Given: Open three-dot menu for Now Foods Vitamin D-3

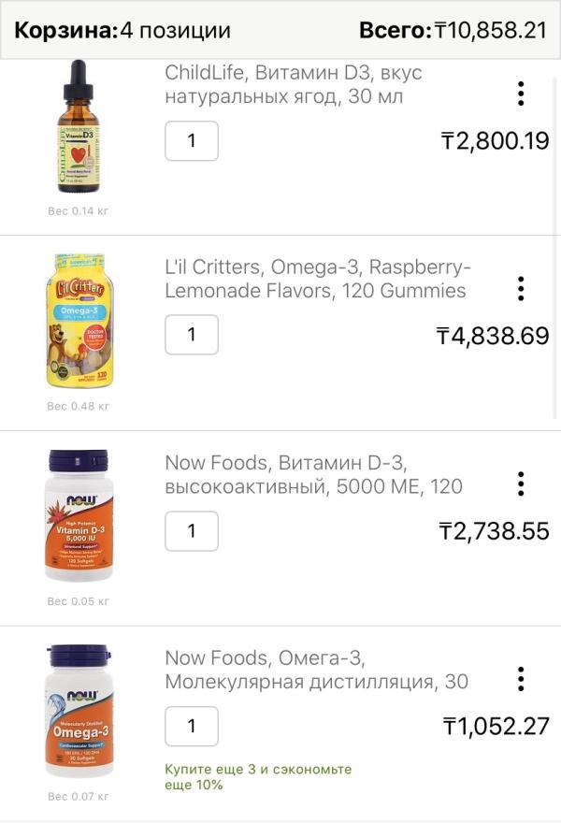Looking at the screenshot, I should (x=521, y=484).
